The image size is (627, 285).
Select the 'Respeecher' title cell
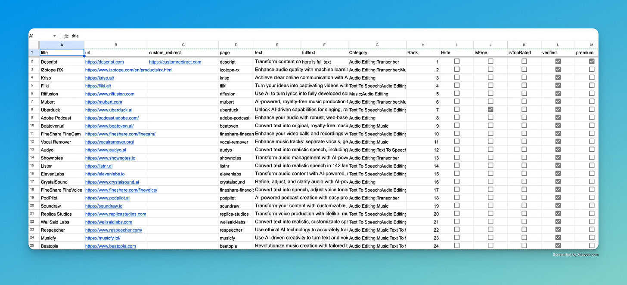[62, 230]
